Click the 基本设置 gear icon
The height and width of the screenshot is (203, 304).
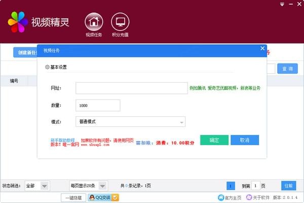(47, 67)
